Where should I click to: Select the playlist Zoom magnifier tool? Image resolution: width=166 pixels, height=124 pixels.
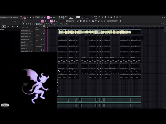coord(40,24)
